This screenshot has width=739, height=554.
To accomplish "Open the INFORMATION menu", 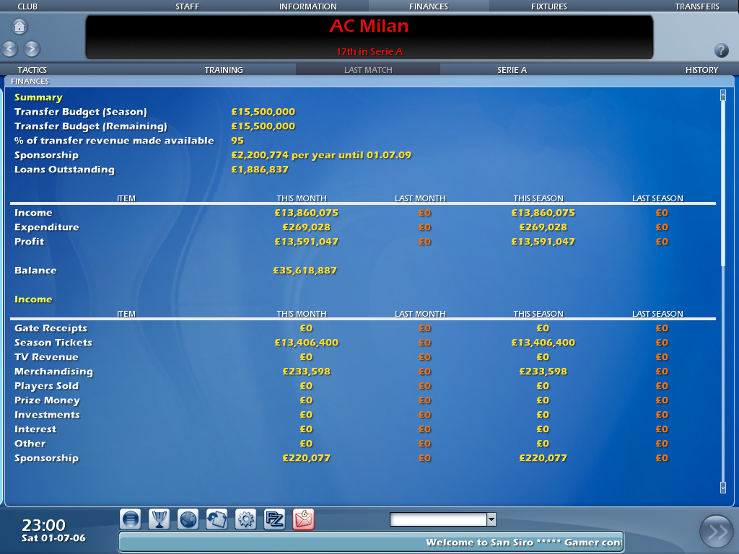I will click(307, 6).
